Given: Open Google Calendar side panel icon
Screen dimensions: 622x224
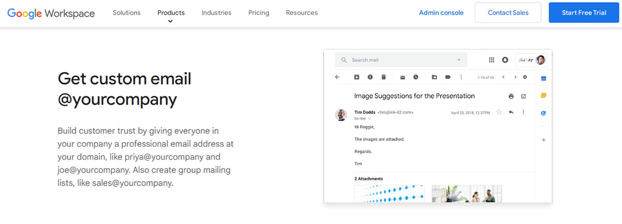Looking at the screenshot, I should (544, 79).
